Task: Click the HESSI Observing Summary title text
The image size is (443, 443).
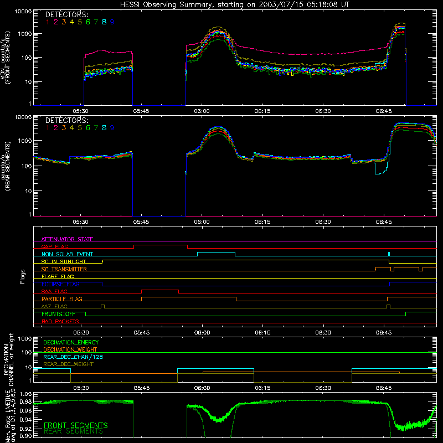Action: pos(234,4)
